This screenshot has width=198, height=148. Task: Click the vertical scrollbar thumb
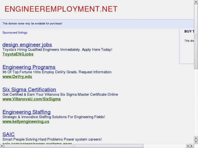pos(196,36)
